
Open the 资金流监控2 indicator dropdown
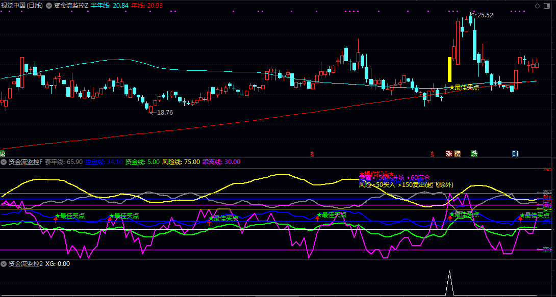point(4,264)
